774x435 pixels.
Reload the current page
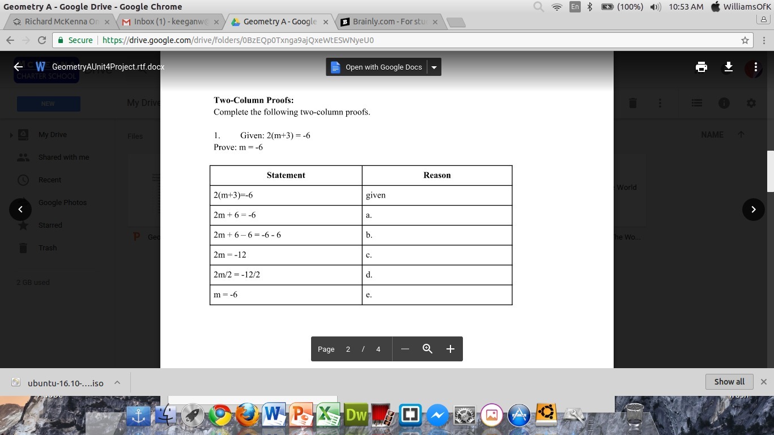[41, 40]
